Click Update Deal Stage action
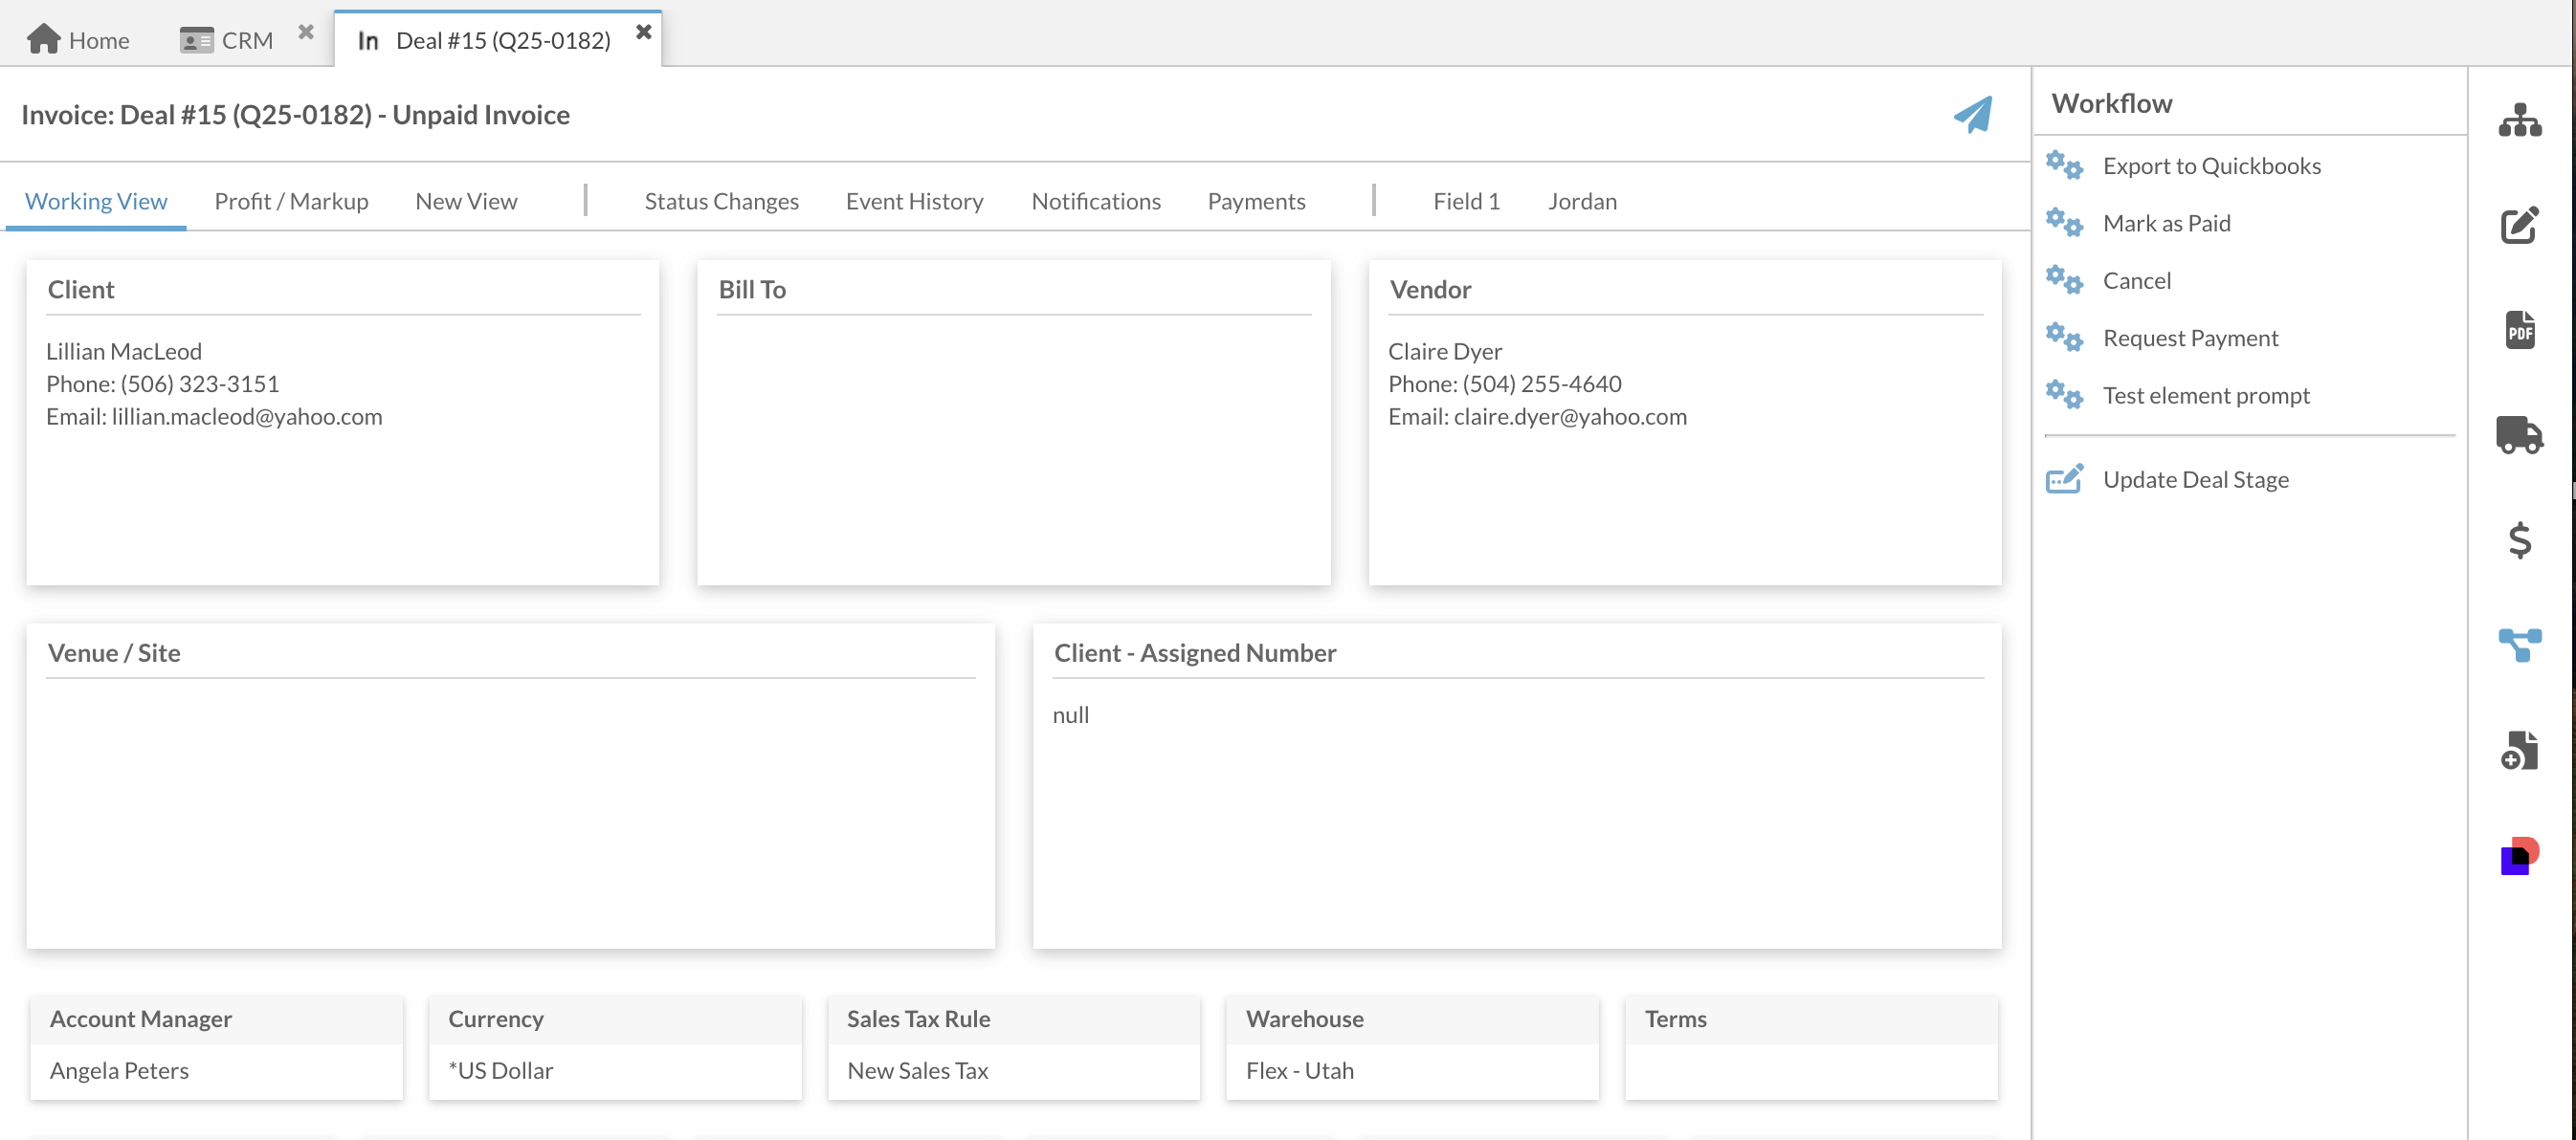Viewport: 2576px width, 1140px height. point(2195,480)
